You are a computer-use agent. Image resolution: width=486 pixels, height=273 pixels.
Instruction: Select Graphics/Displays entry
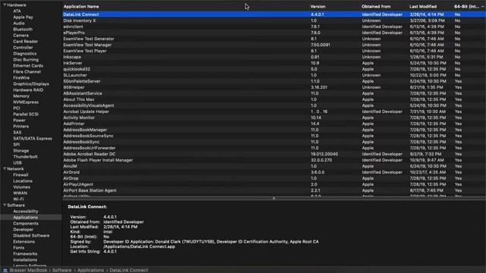click(x=31, y=84)
